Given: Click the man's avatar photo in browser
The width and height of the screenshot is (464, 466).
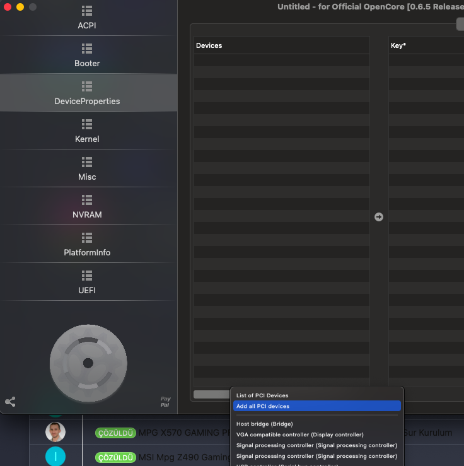Looking at the screenshot, I should pos(55,432).
